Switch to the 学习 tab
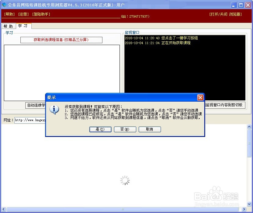This screenshot has width=253, height=213. (23, 26)
